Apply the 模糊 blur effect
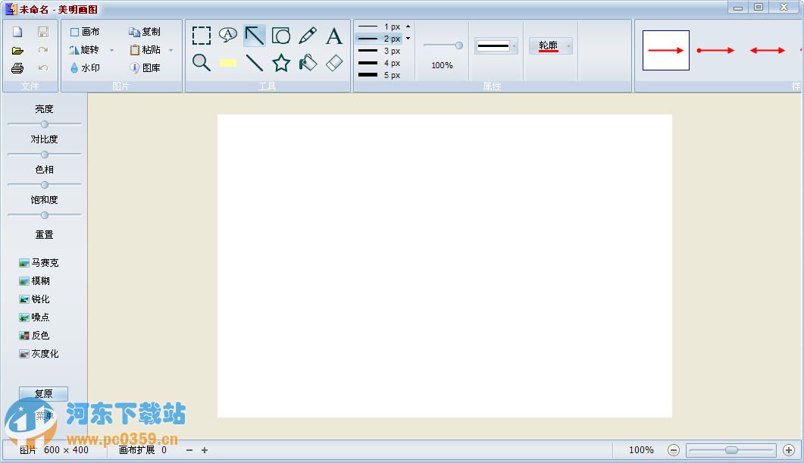The image size is (804, 463). click(x=34, y=281)
